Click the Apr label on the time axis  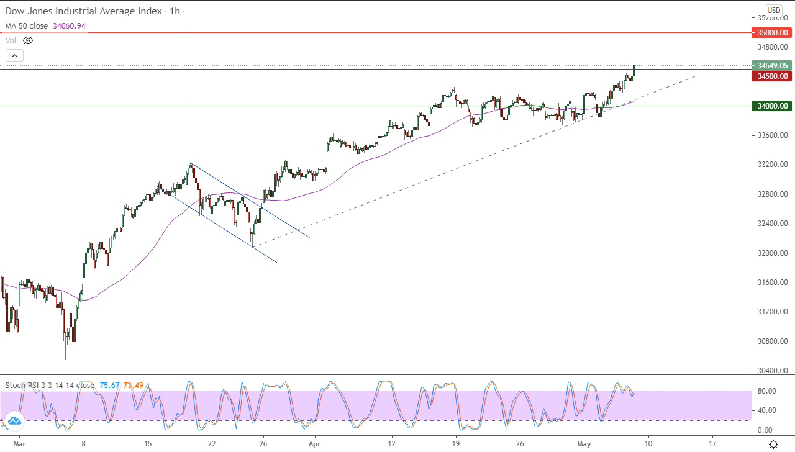click(x=314, y=444)
